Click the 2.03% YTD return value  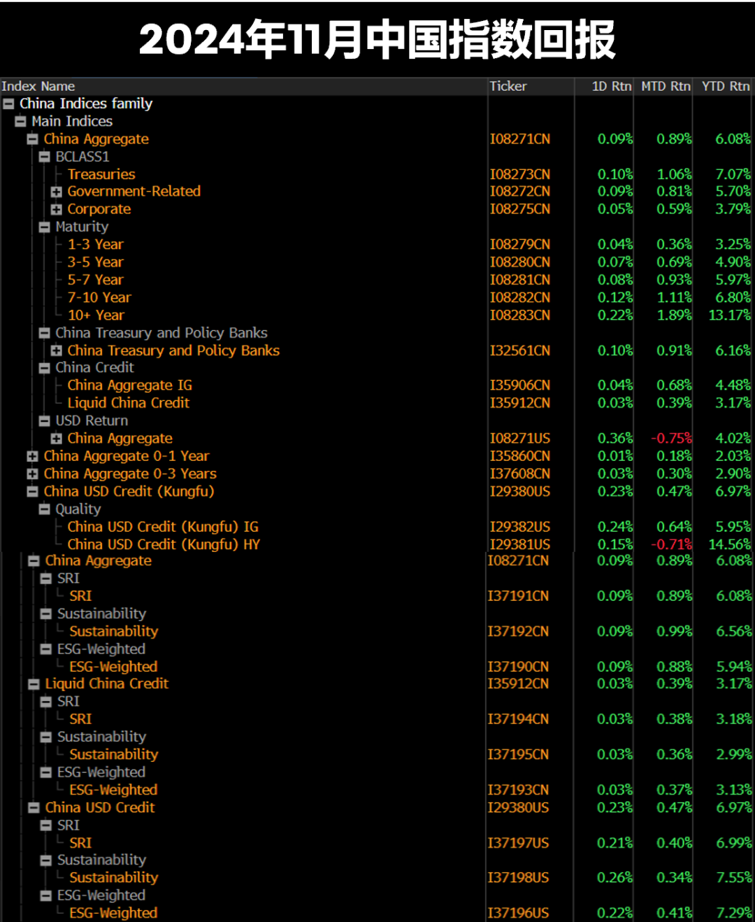[733, 456]
